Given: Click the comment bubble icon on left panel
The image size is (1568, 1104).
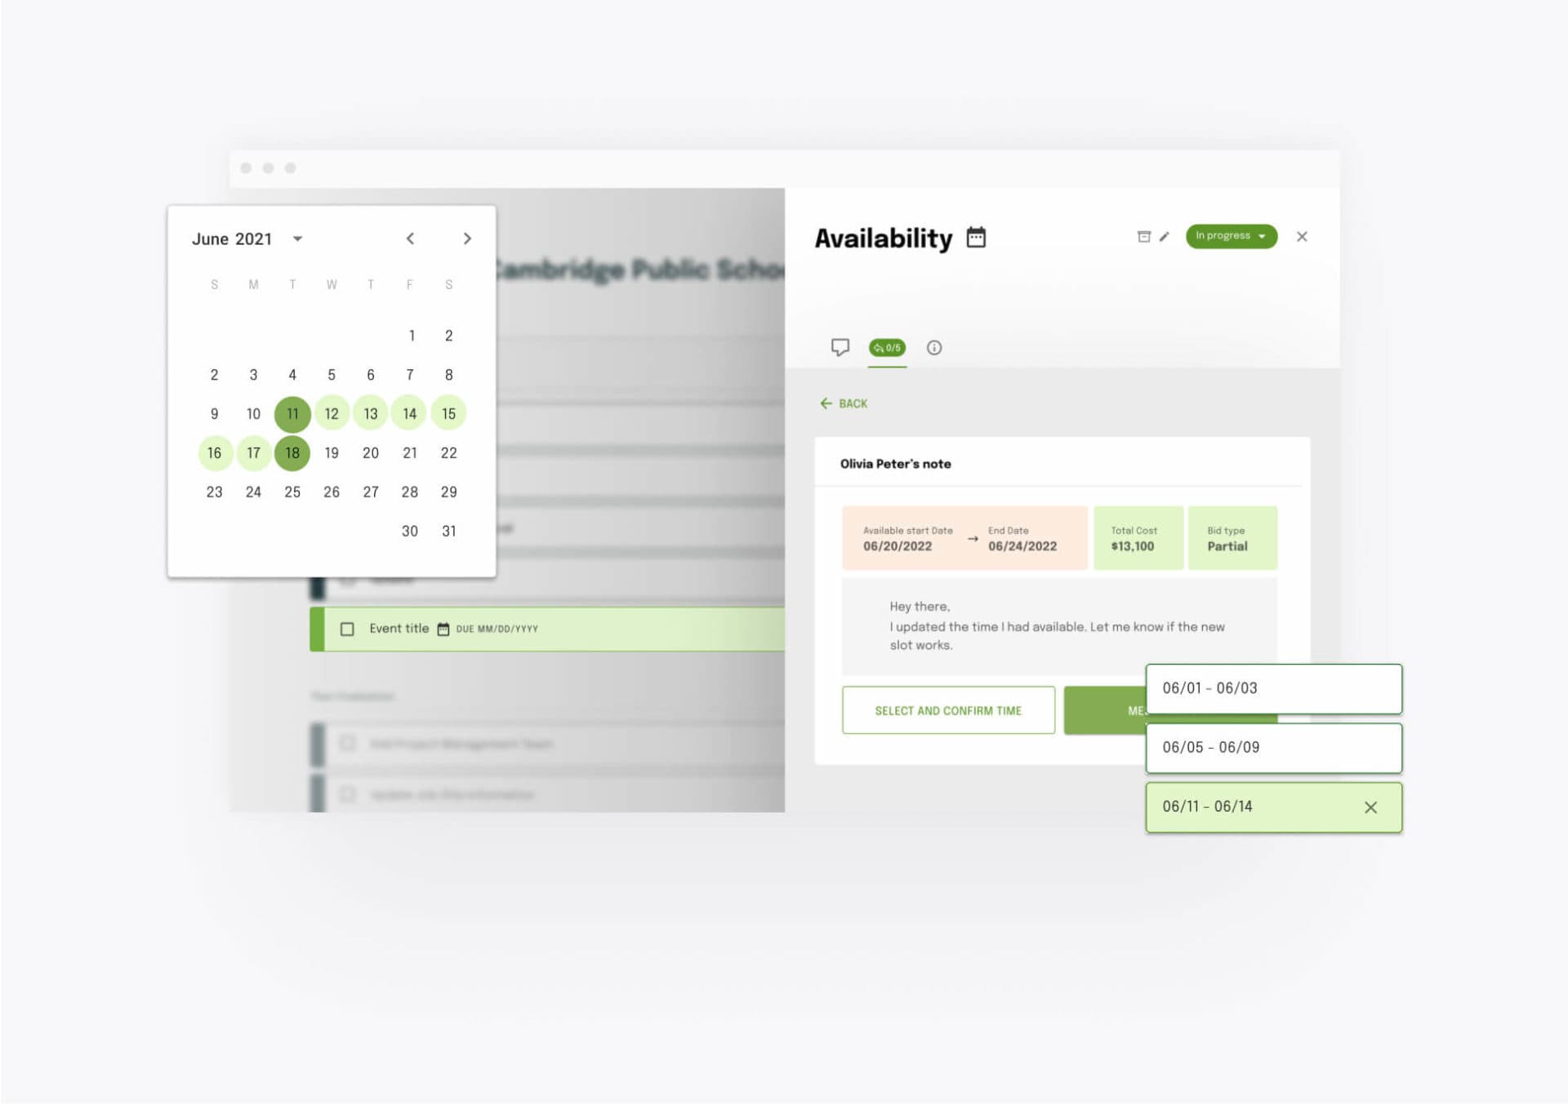Looking at the screenshot, I should pyautogui.click(x=839, y=348).
